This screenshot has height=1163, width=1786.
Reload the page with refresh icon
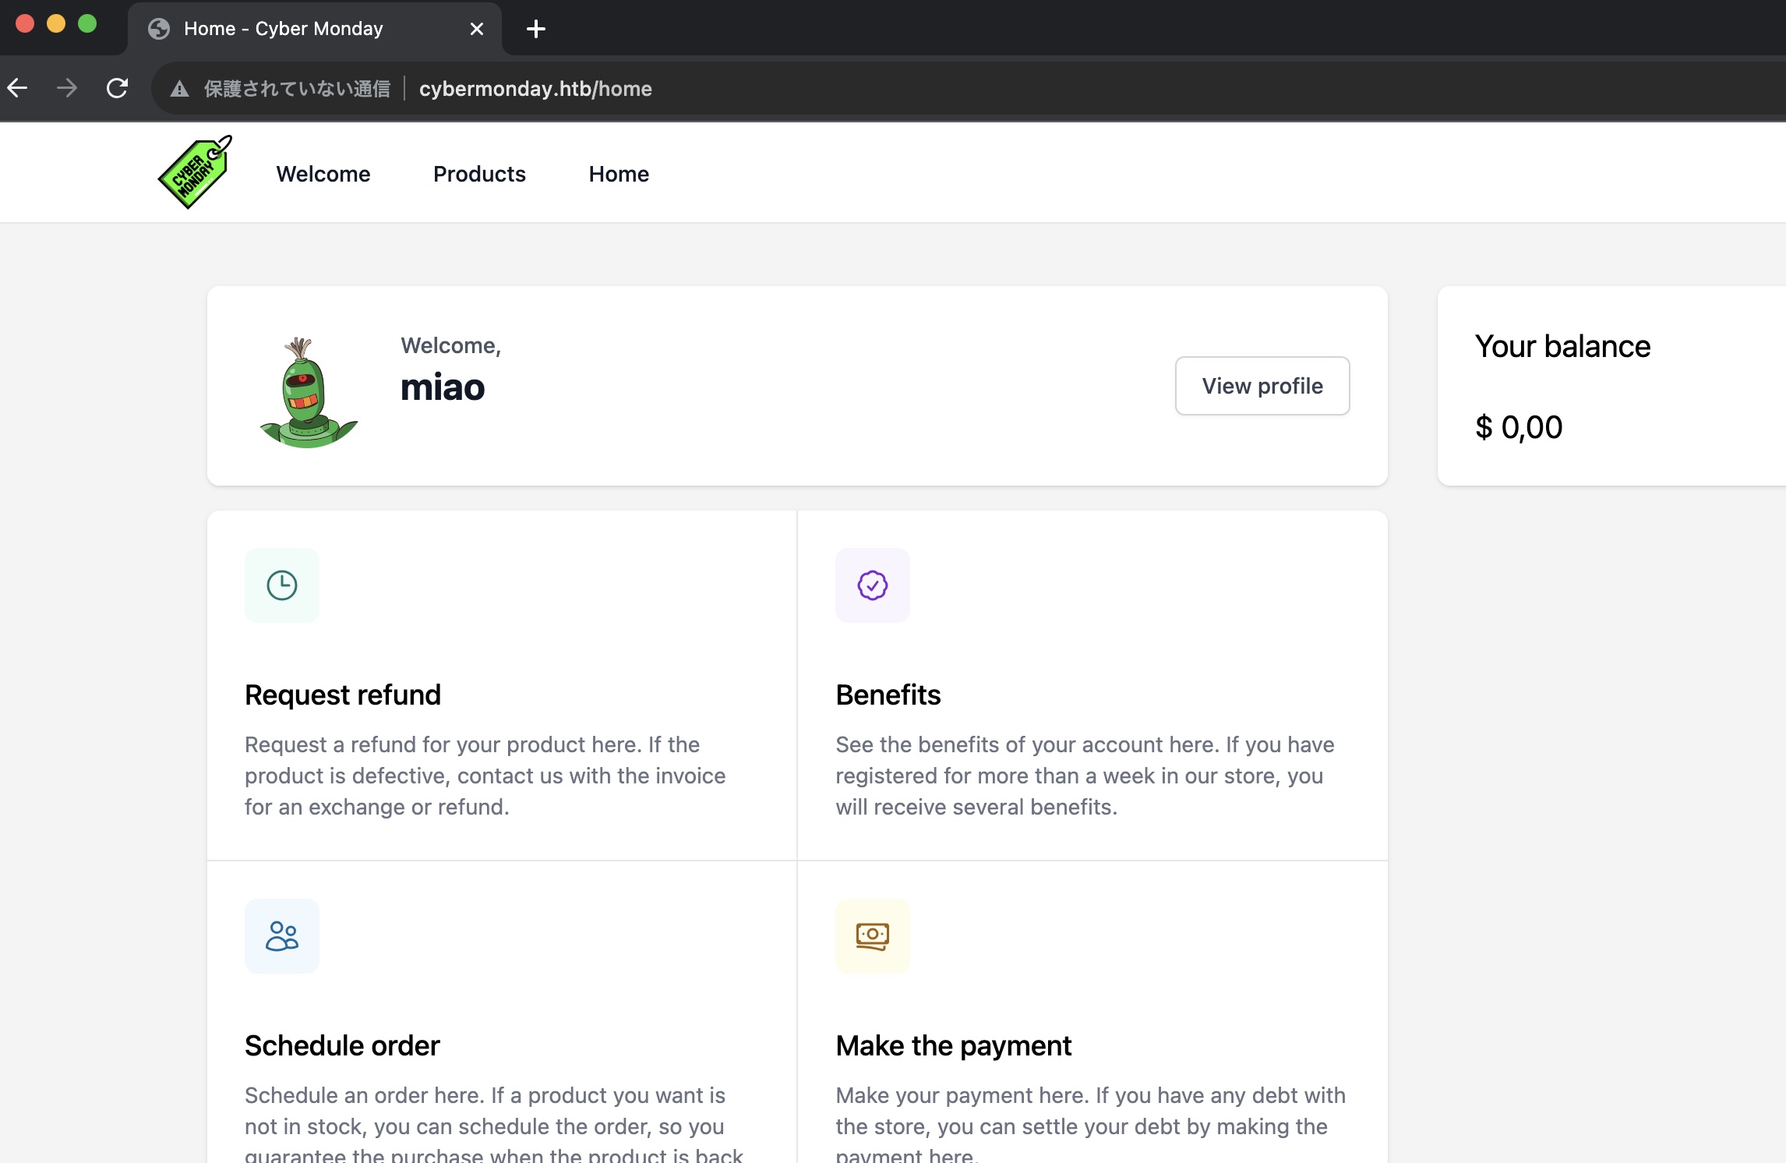pos(117,88)
